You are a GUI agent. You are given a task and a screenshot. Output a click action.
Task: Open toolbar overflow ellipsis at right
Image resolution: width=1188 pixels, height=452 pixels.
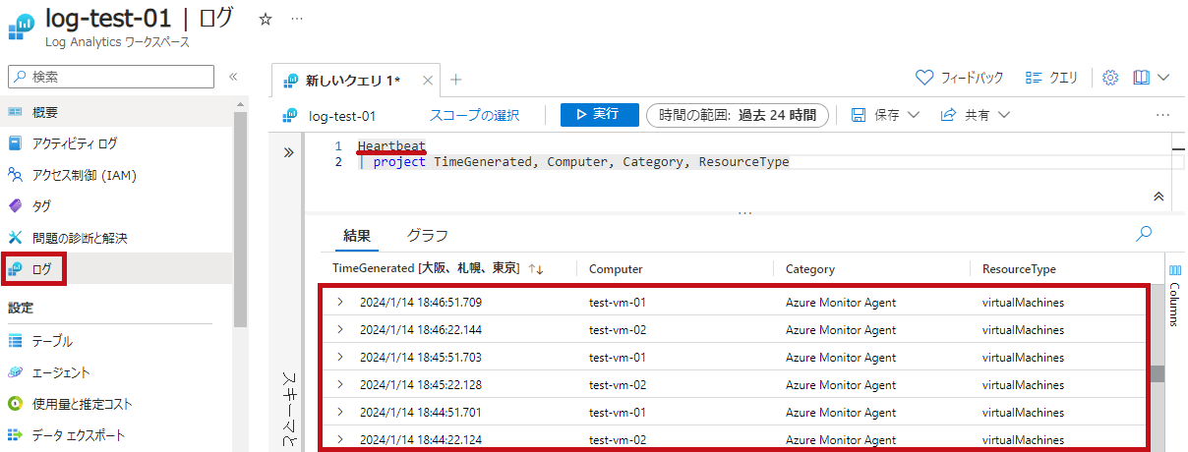click(1162, 115)
